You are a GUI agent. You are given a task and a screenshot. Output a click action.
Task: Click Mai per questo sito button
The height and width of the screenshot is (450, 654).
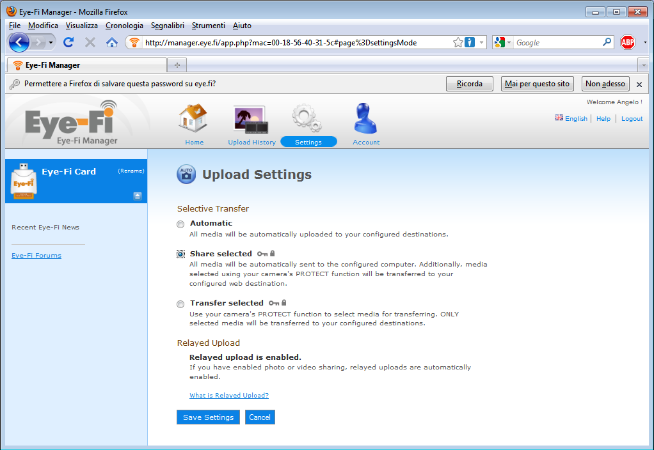[538, 84]
